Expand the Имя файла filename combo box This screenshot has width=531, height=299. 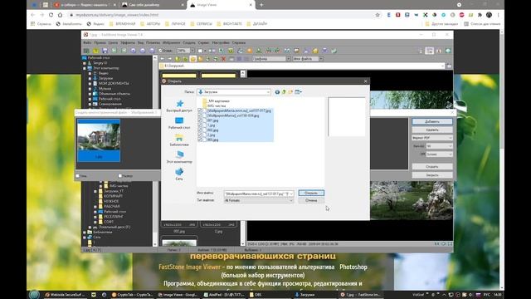291,194
